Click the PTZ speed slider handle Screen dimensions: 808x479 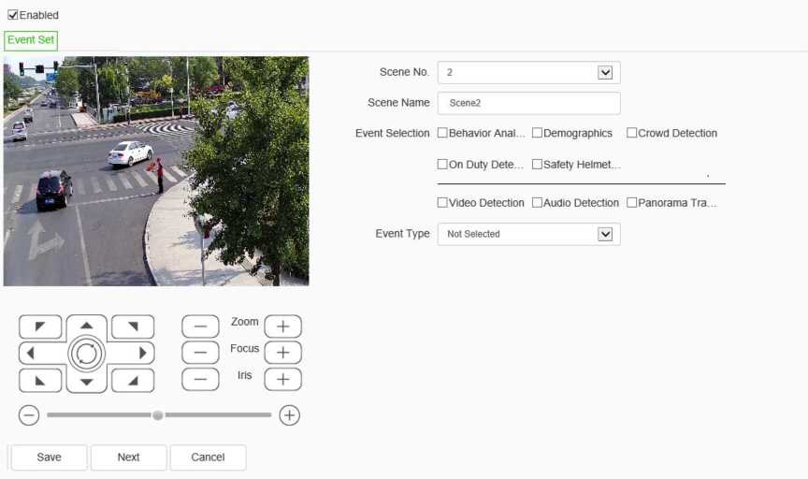click(x=158, y=414)
